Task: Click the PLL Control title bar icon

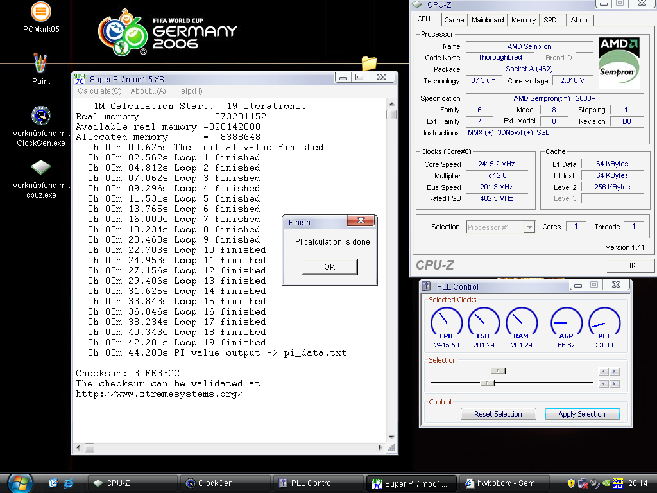Action: (x=426, y=286)
